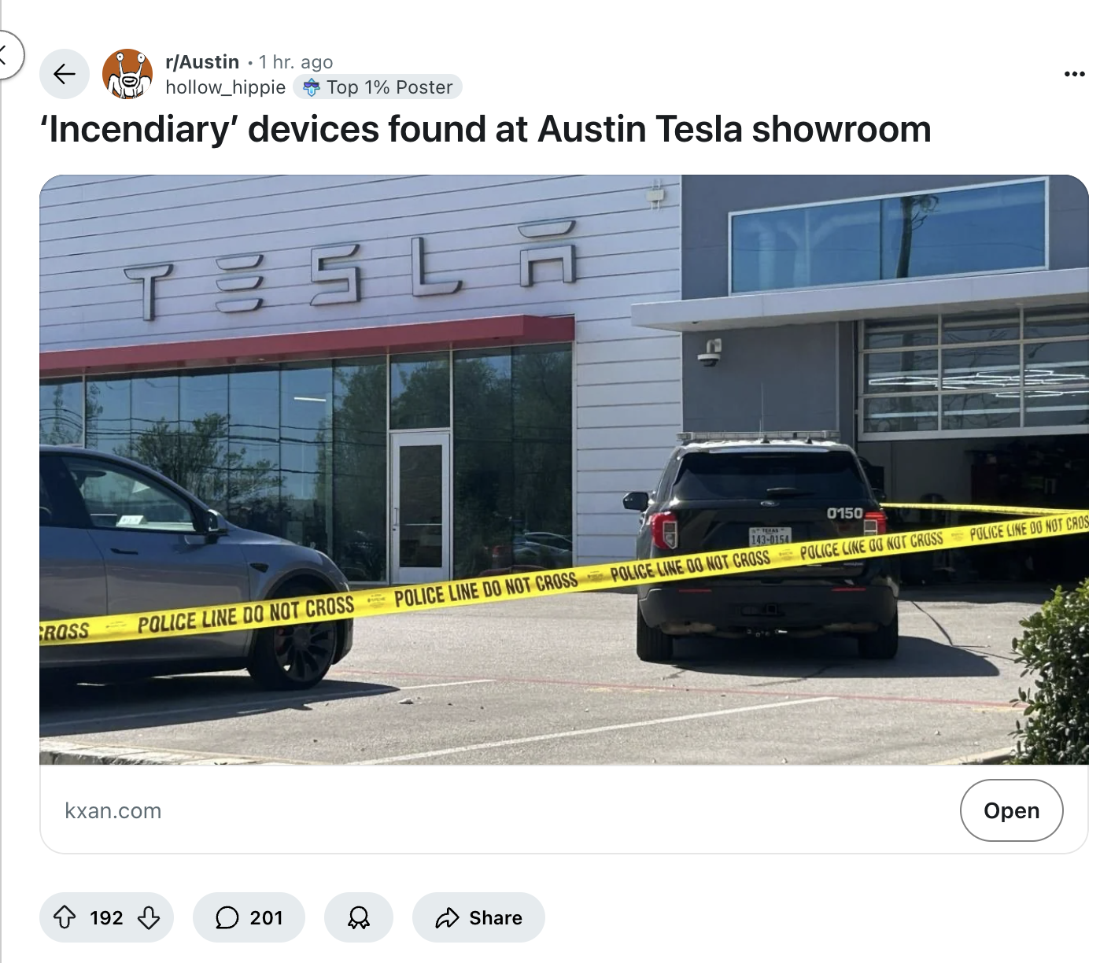Click the Top 1% Poster badge
Viewport: 1100px width, 963px height.
pyautogui.click(x=378, y=87)
